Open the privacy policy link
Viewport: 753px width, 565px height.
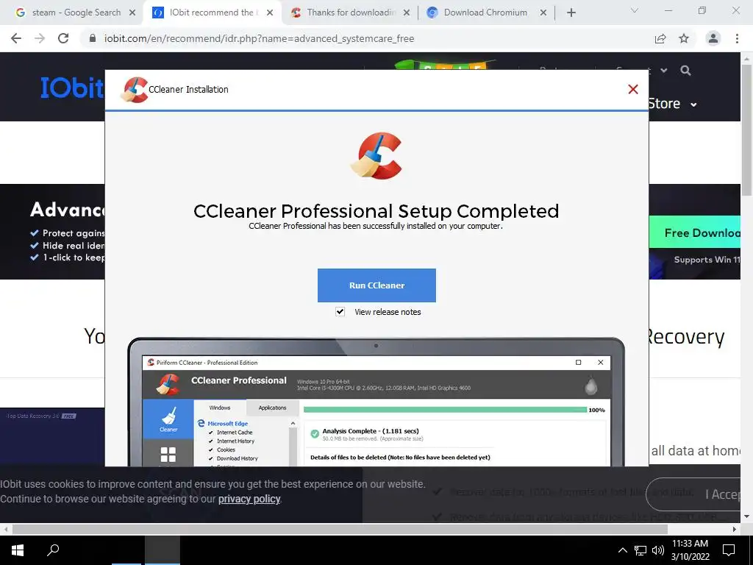(249, 499)
